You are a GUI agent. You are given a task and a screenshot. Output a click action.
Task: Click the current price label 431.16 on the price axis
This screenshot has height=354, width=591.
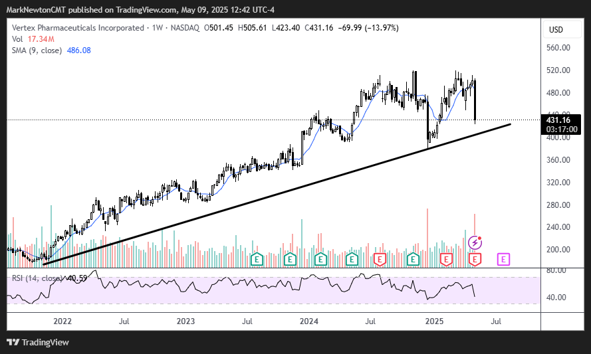[558, 120]
